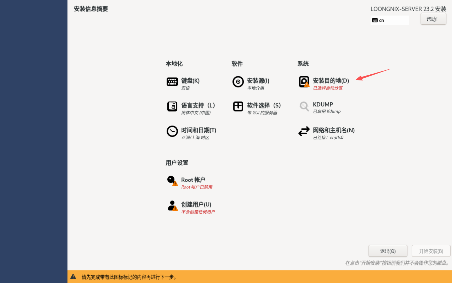The image size is (452, 283).
Task: Click the 退出(Q) quit button
Action: [x=388, y=251]
